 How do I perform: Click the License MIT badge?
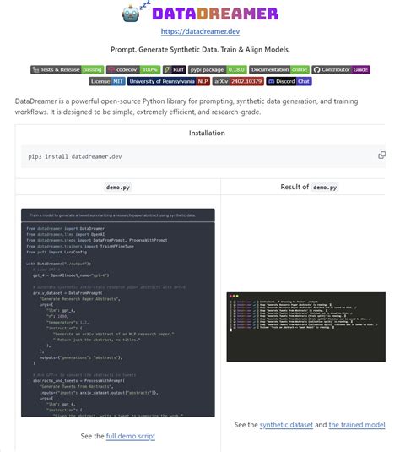(107, 81)
